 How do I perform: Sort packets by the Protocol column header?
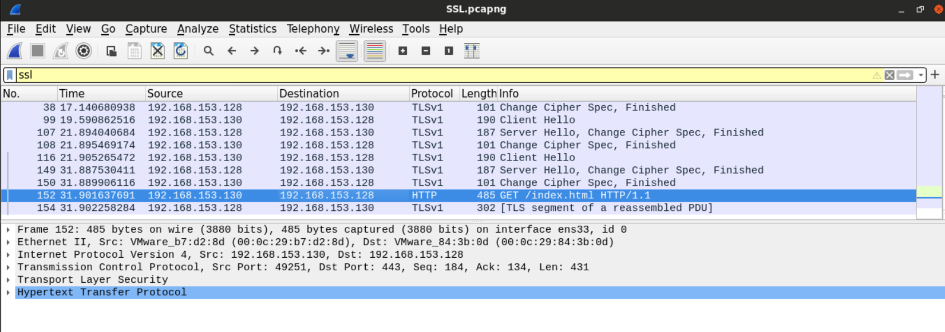click(432, 94)
